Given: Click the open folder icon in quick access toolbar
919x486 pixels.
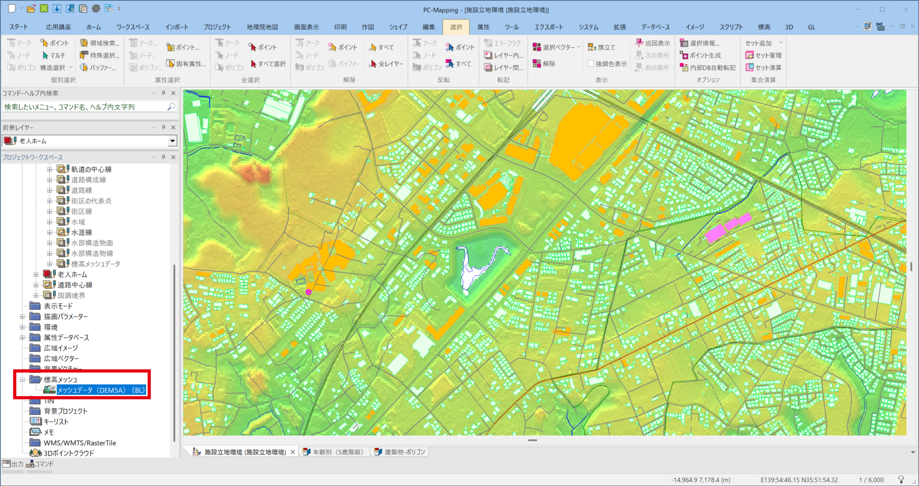Looking at the screenshot, I should tap(31, 9).
